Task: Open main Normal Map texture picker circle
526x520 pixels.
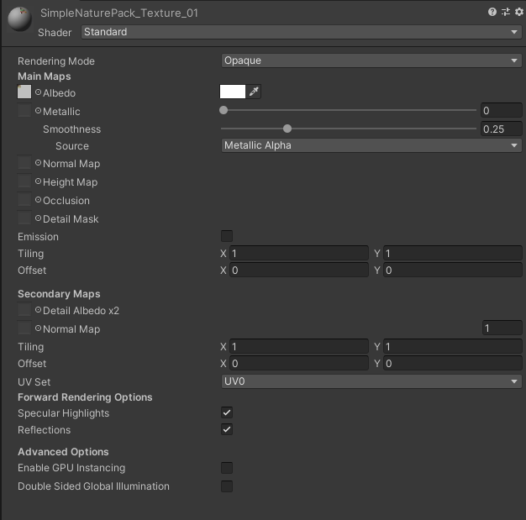Action: point(38,163)
